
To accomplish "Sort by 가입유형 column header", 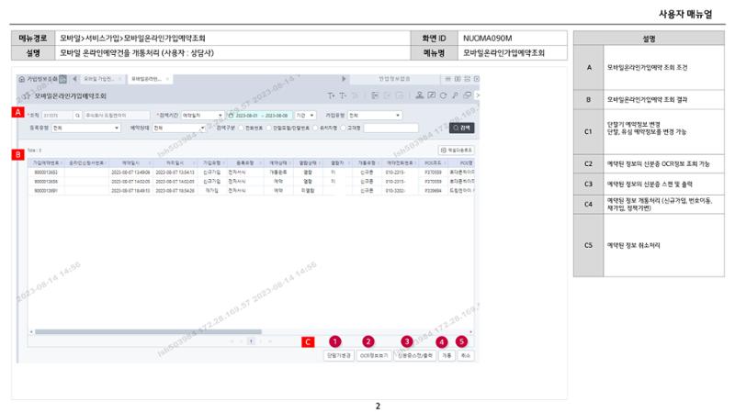I will click(212, 163).
